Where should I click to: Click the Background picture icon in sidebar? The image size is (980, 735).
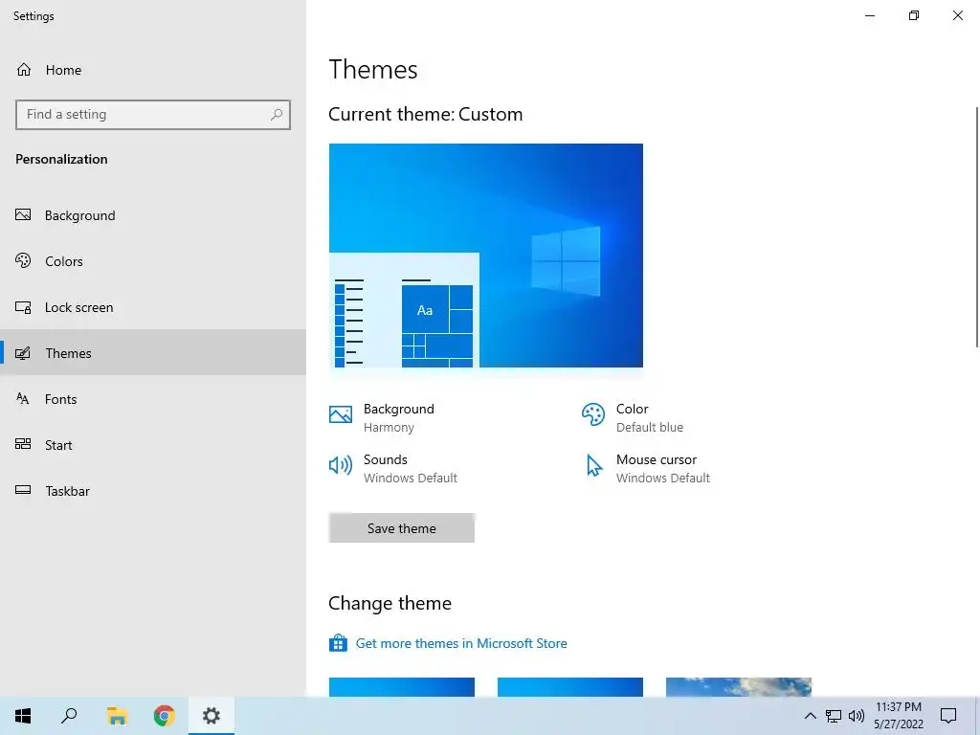pyautogui.click(x=23, y=215)
